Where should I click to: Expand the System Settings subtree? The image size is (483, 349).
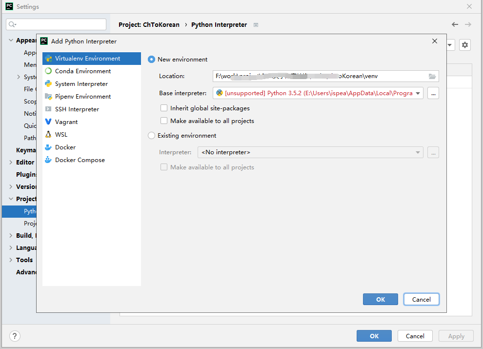point(19,77)
